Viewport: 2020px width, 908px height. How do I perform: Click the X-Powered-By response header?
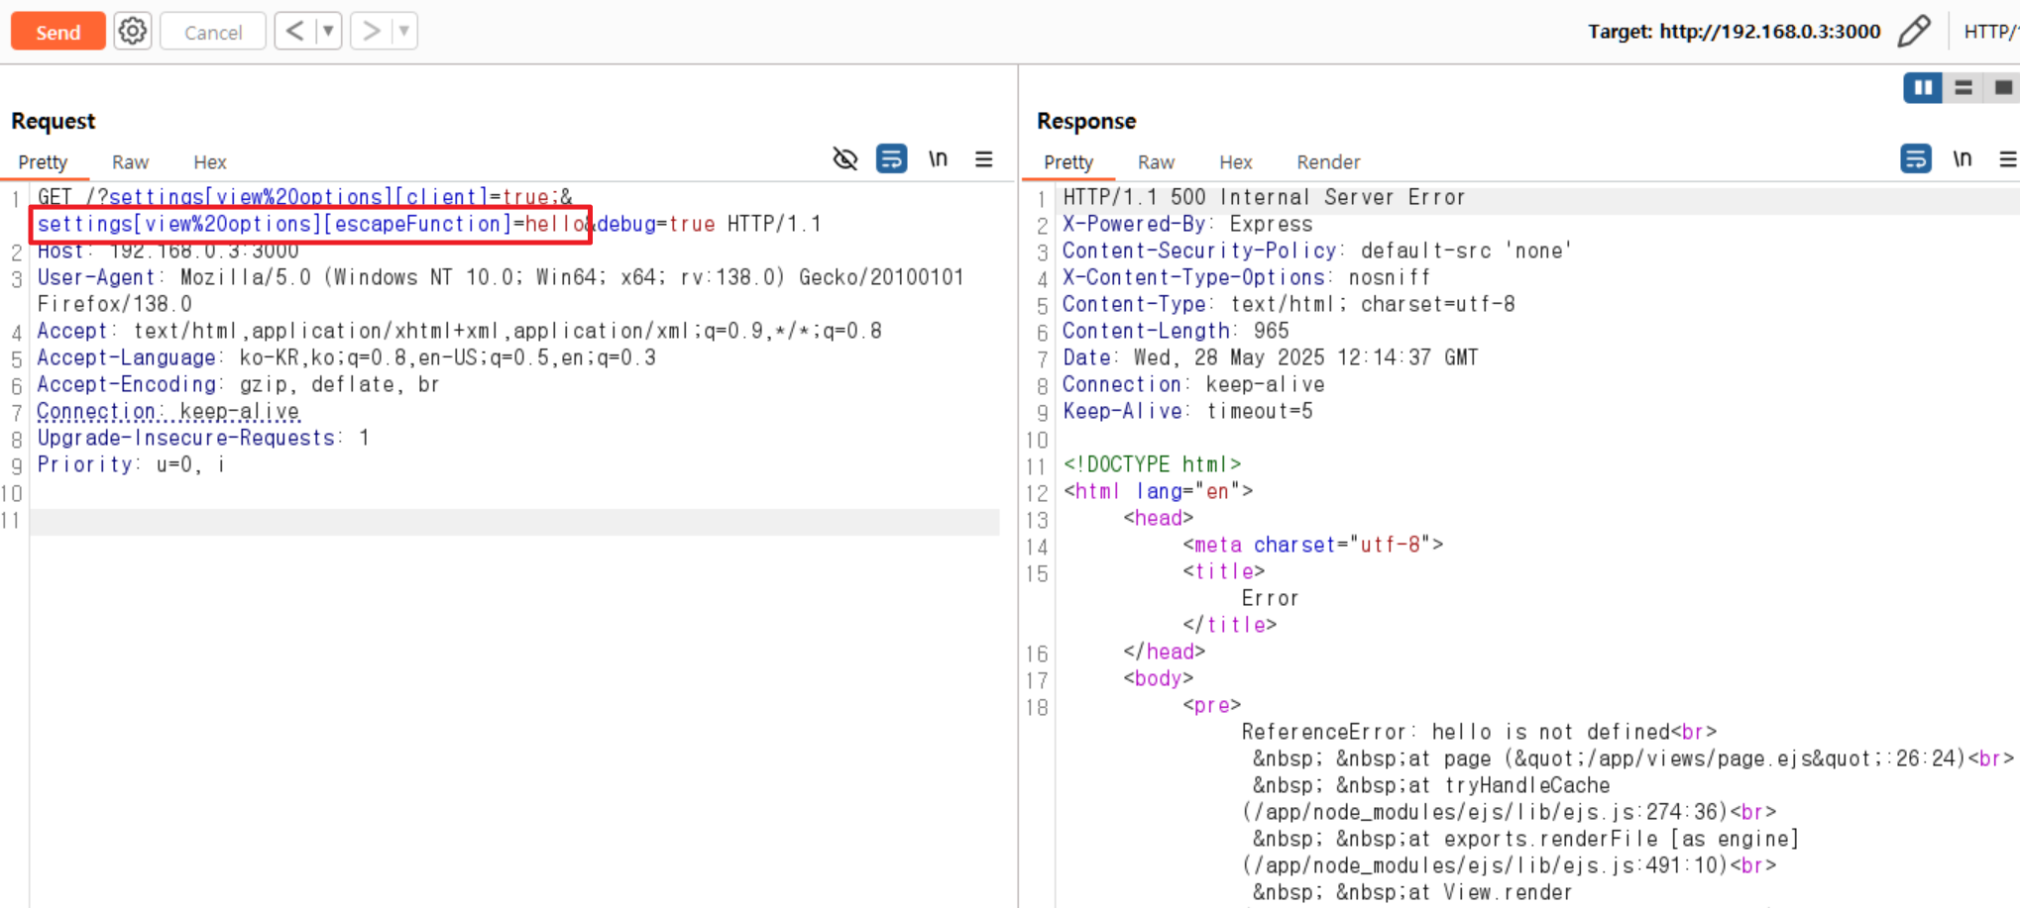tap(1187, 224)
